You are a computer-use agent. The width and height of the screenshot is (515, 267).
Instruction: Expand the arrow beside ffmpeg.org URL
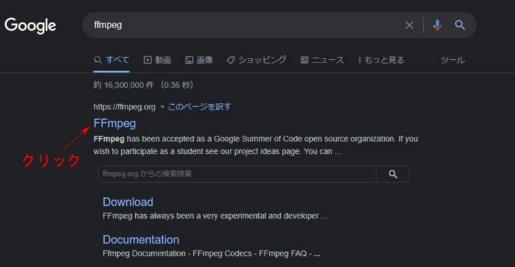click(x=162, y=107)
